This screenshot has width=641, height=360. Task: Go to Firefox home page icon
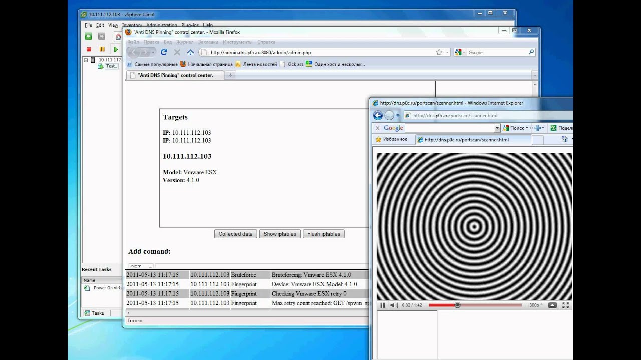tap(190, 52)
